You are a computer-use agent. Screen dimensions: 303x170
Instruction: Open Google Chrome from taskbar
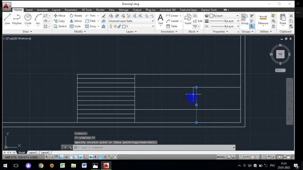pos(41,166)
